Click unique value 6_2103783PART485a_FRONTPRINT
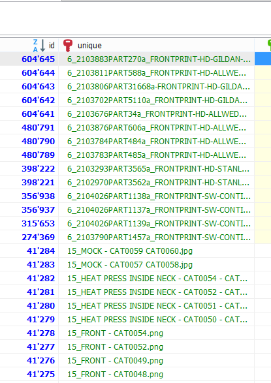 click(157, 155)
